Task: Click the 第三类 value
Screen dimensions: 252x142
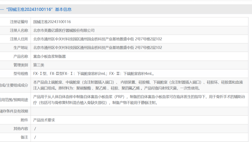Action: click(39, 65)
